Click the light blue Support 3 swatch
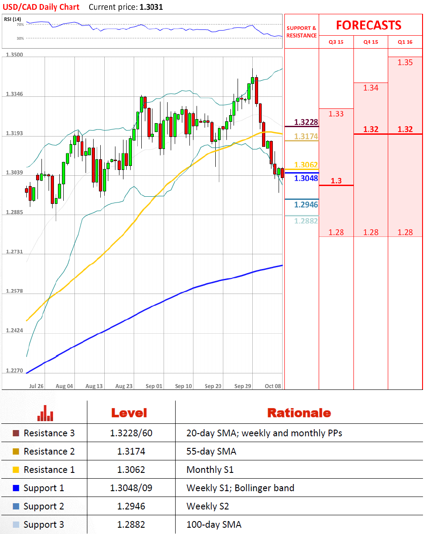427x534 pixels. 16,525
